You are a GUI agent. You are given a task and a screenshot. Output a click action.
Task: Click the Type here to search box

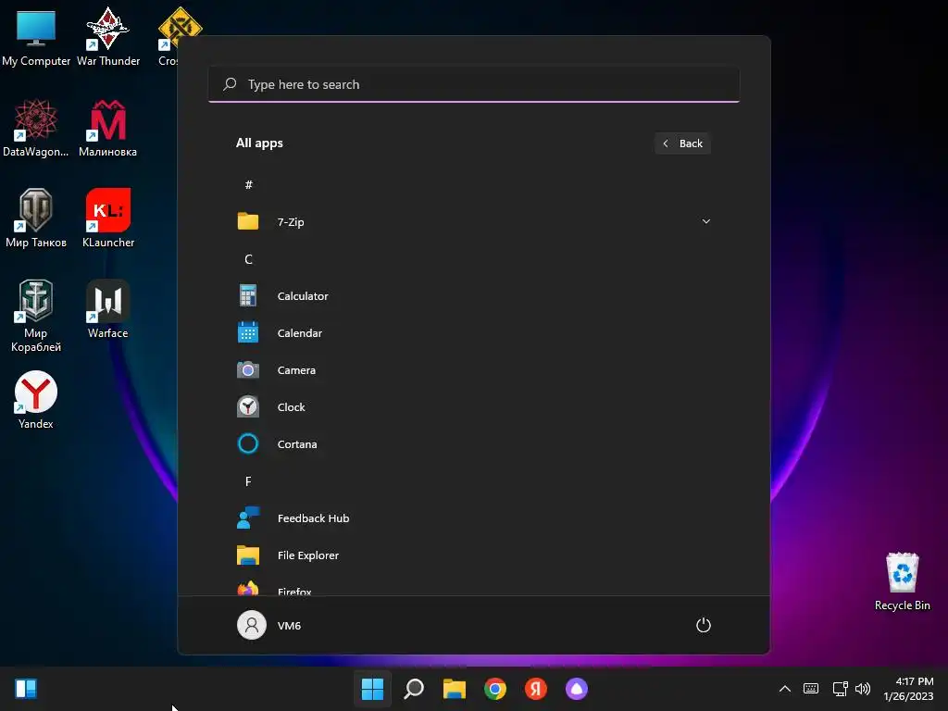474,84
